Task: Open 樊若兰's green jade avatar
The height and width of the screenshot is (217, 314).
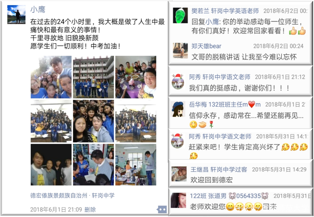Action: 180,16
